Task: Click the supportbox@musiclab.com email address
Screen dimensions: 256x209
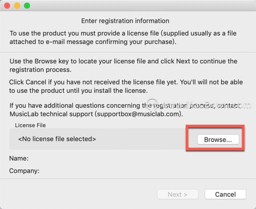Action: (138, 114)
